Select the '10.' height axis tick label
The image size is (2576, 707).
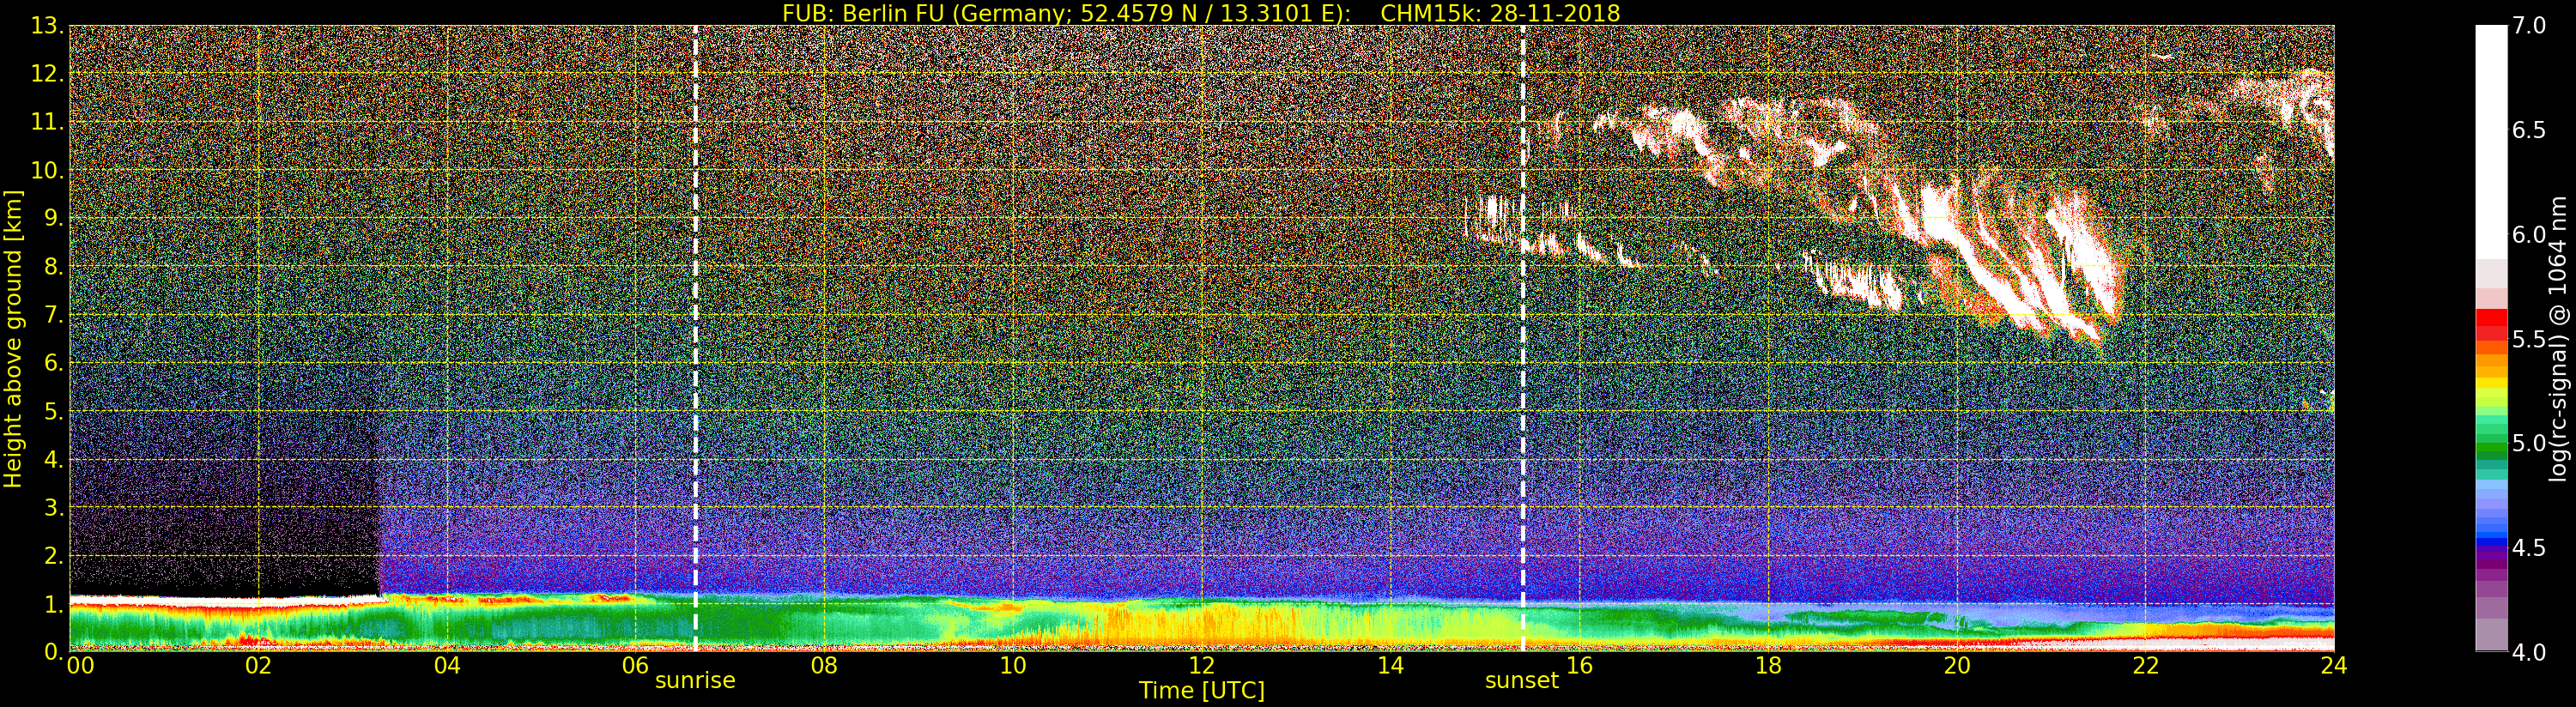tap(47, 170)
